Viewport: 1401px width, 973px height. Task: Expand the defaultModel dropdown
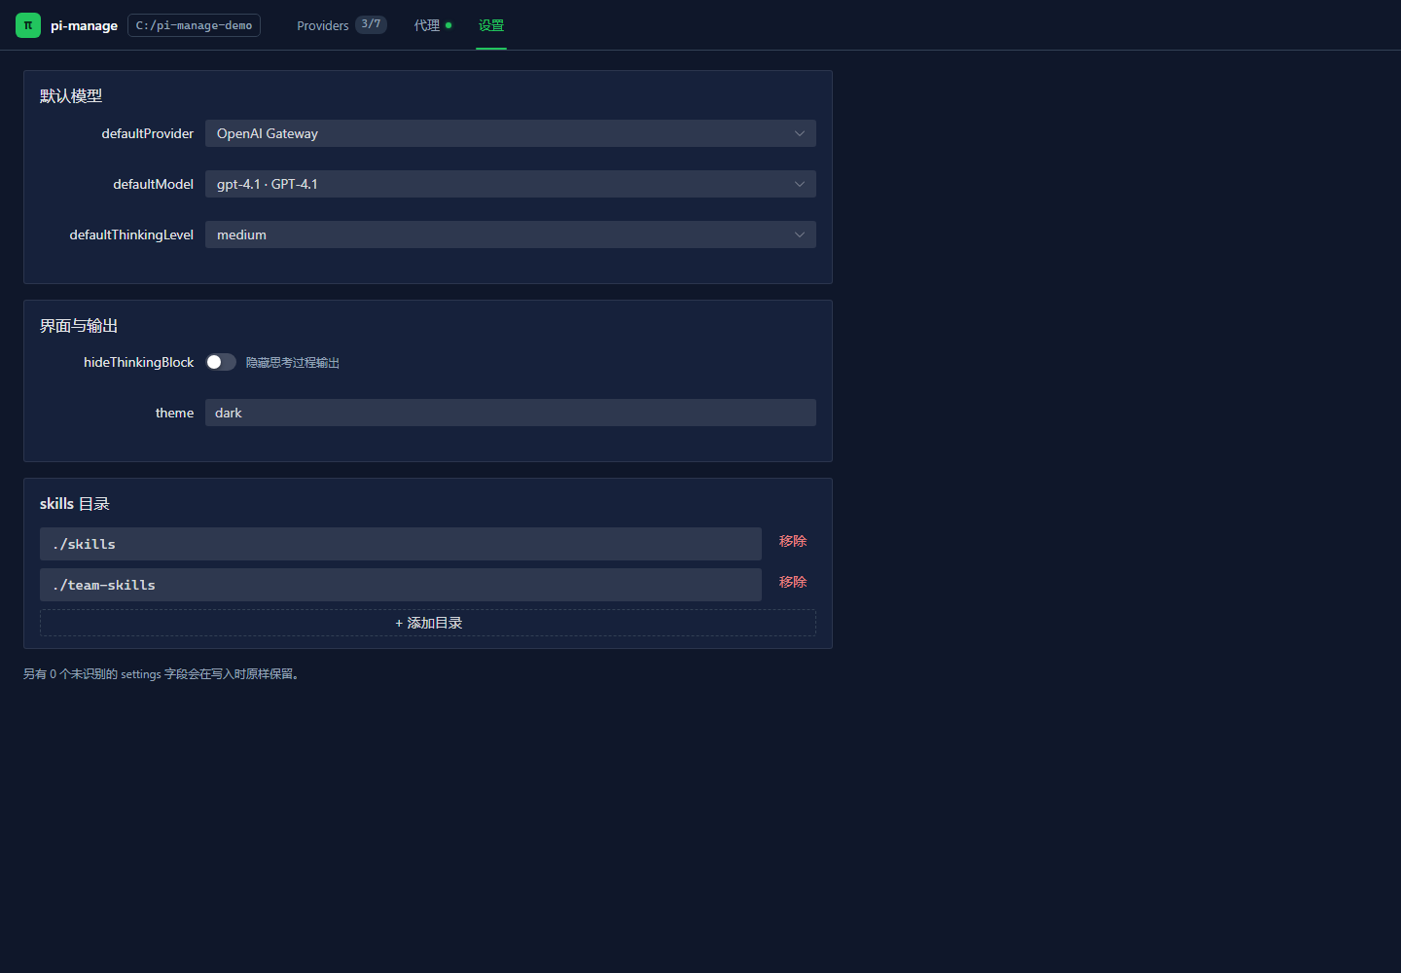511,184
